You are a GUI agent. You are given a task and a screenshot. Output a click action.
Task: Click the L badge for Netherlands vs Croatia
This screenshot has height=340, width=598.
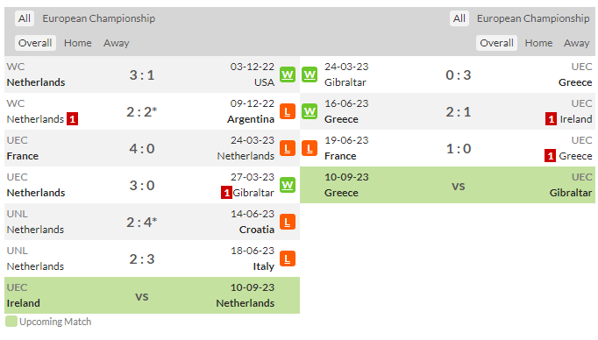pyautogui.click(x=288, y=222)
